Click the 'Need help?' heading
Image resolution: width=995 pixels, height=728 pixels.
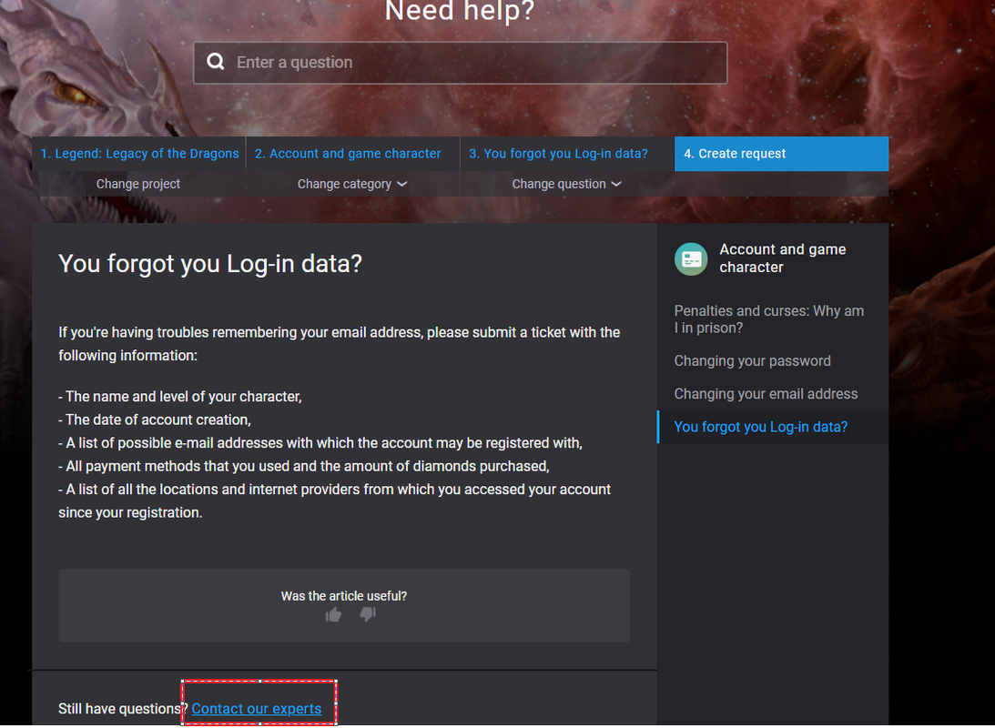click(x=460, y=11)
